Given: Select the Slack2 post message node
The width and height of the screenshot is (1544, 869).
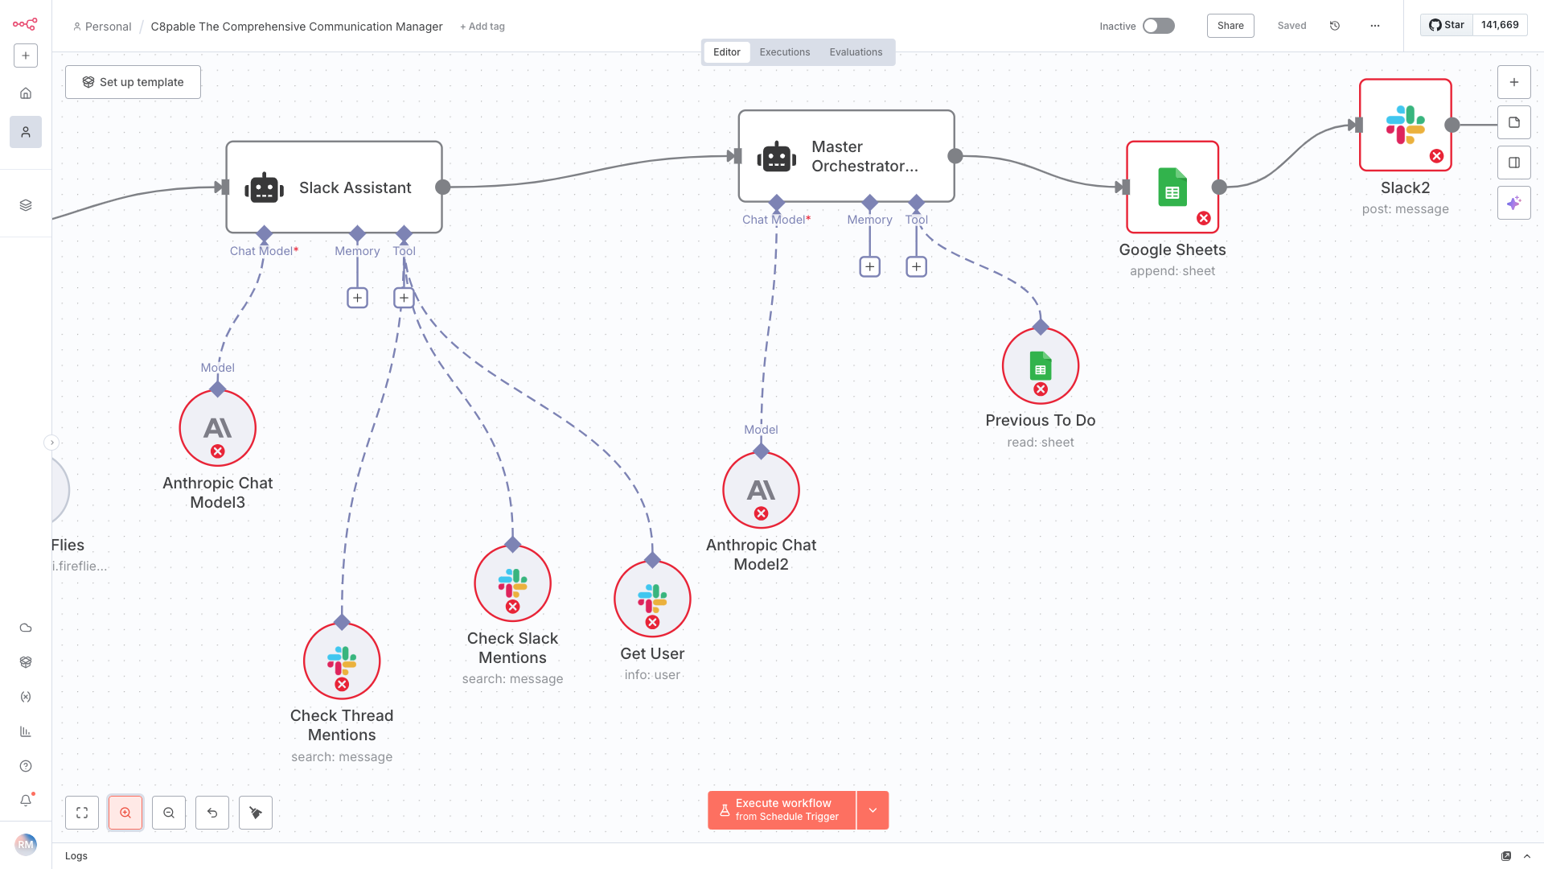Looking at the screenshot, I should click(x=1406, y=125).
